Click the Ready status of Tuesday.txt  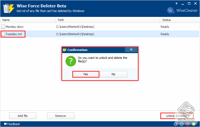pyautogui.click(x=165, y=34)
